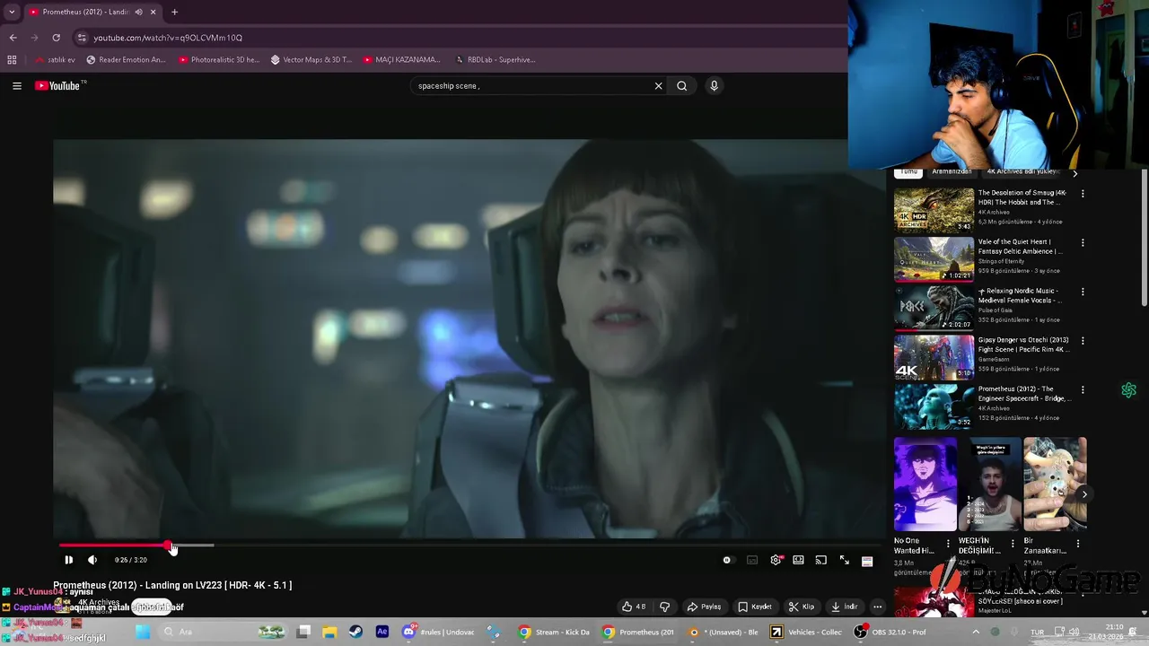Launch Steam from the taskbar
1149x646 pixels.
355,632
